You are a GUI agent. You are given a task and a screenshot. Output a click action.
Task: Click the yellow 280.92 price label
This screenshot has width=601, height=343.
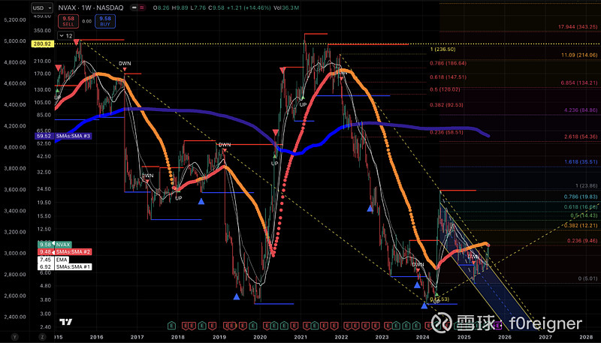[x=42, y=44]
